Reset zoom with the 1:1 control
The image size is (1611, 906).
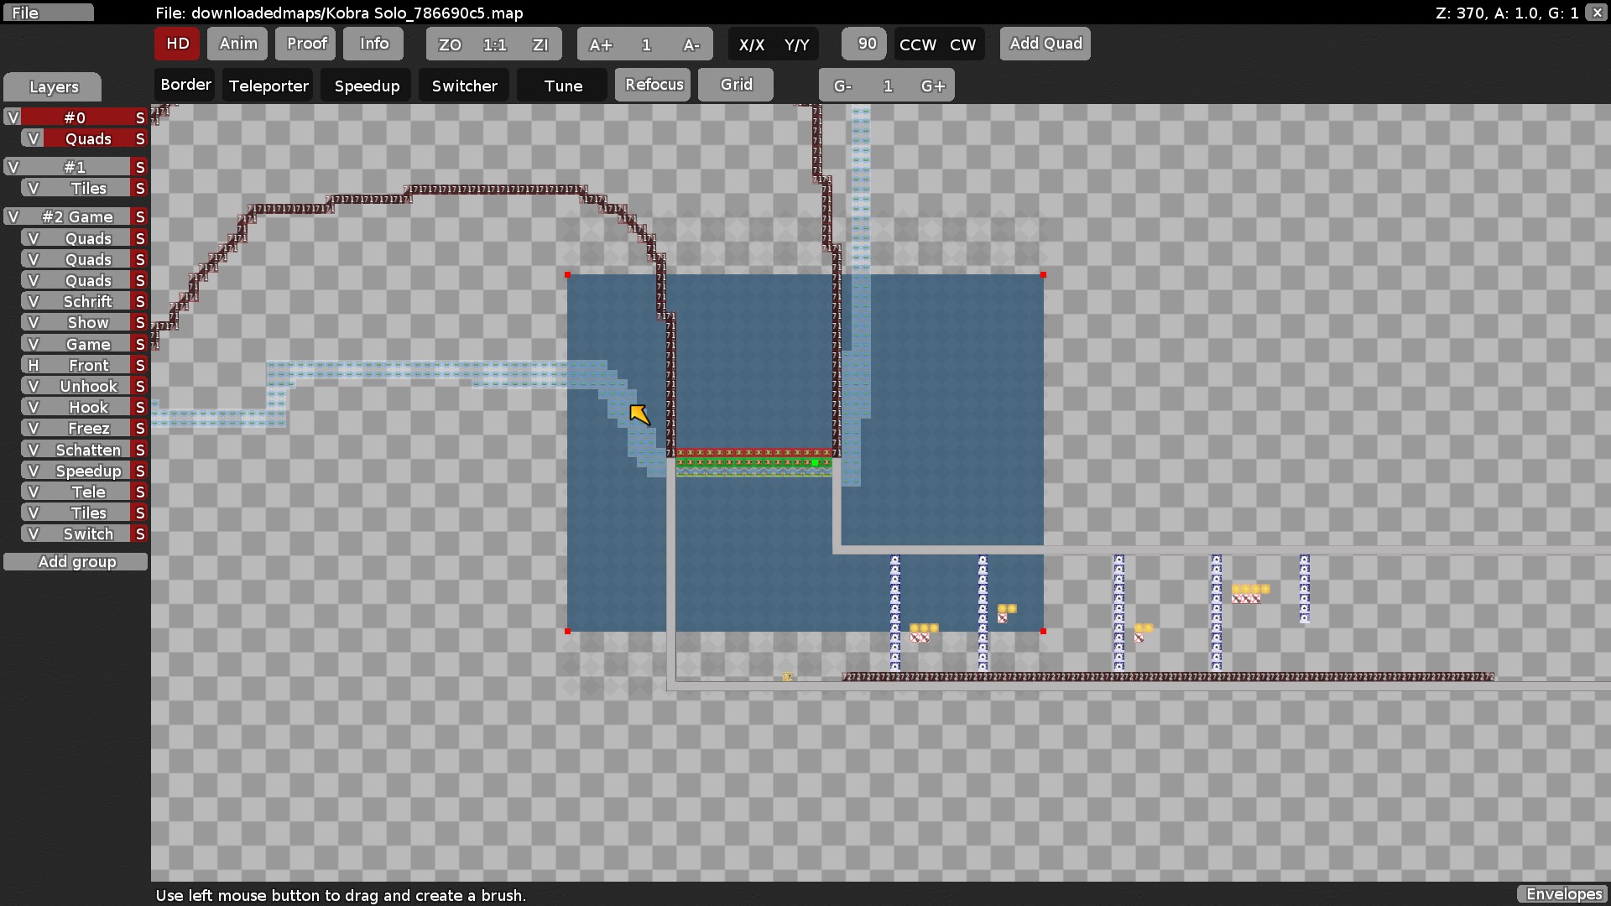coord(495,44)
